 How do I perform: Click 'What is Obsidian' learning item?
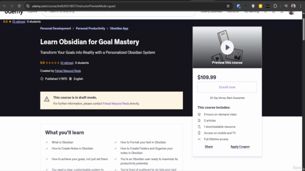[62, 142]
